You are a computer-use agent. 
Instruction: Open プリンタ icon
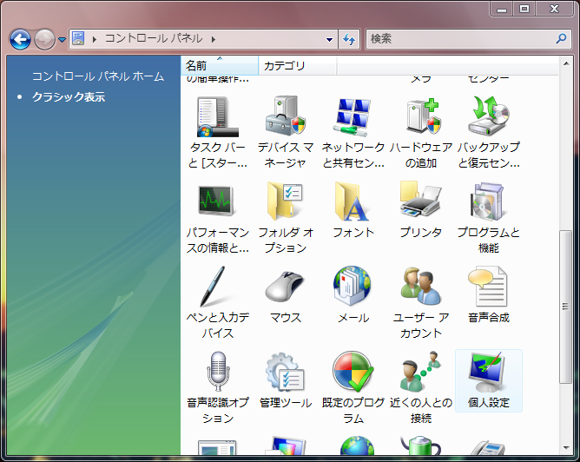coord(420,200)
